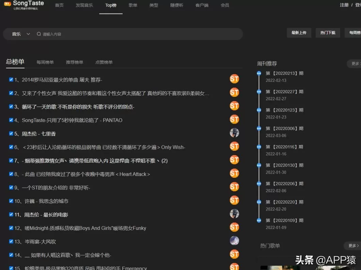This screenshot has width=361, height=270.
Task: Click ST avatar beside 许巍 - 我思念的城市
Action: point(234,200)
